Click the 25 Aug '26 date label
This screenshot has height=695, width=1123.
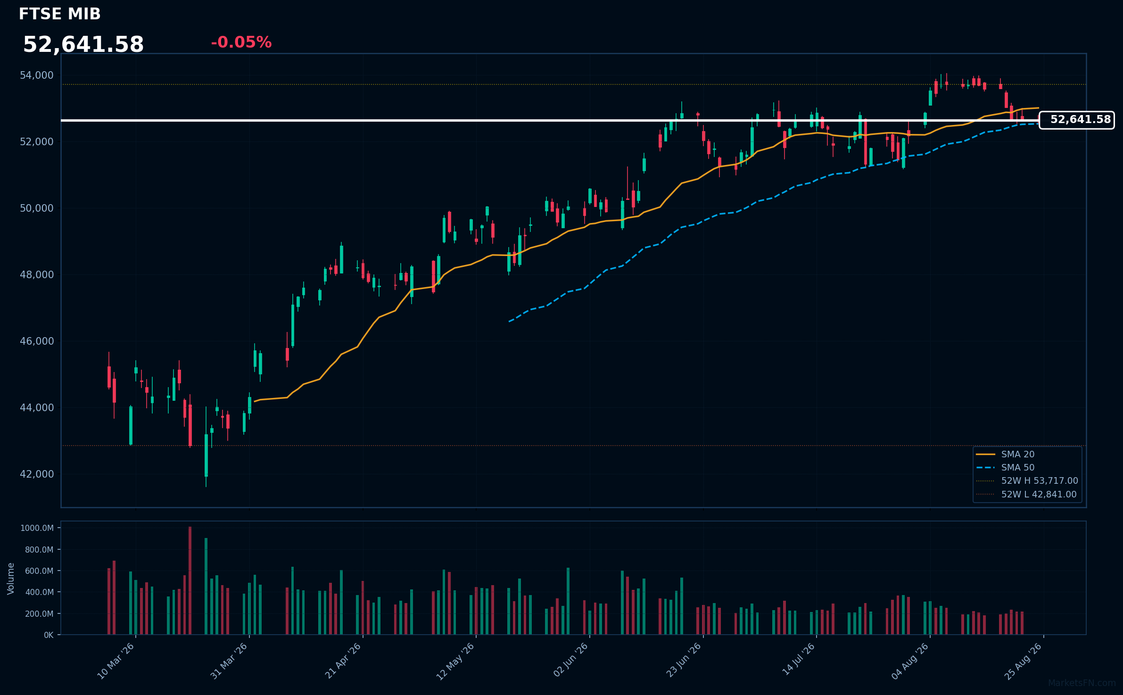1023,661
